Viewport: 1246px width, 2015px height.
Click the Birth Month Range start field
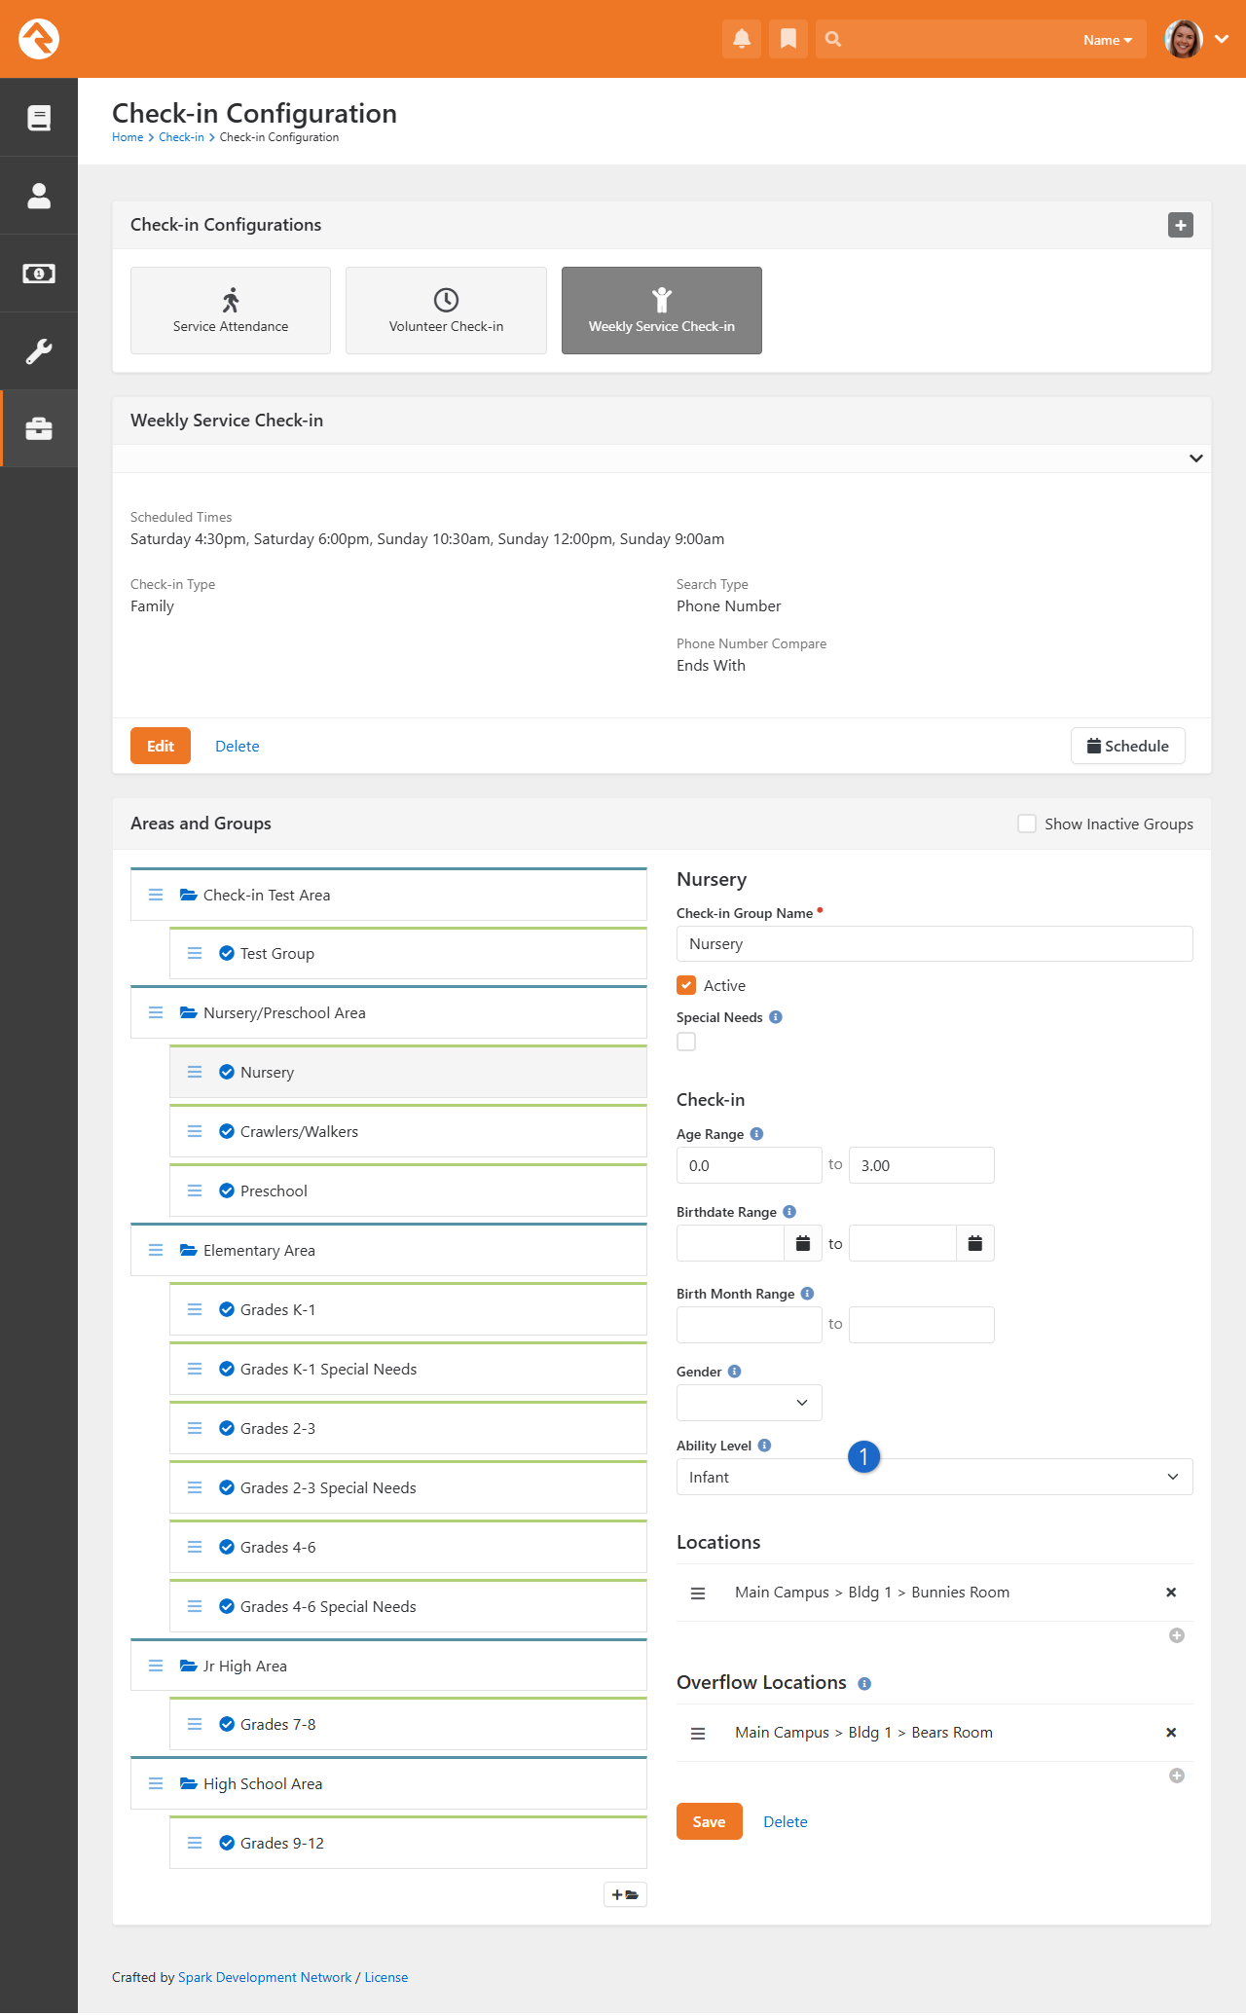coord(750,1325)
